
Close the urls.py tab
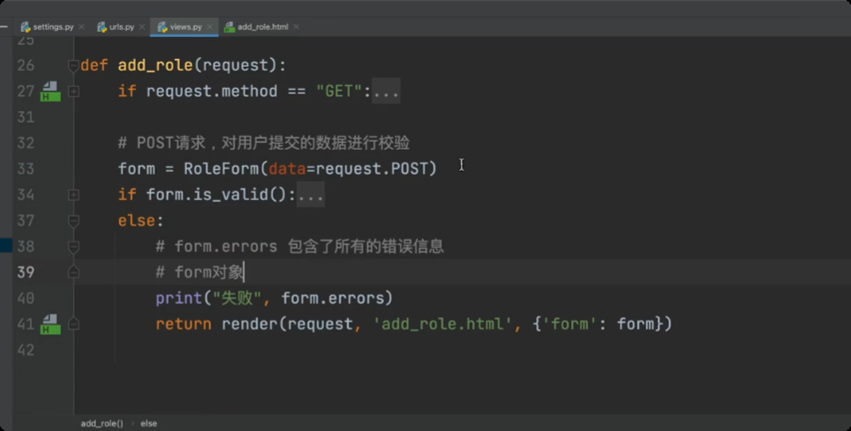coord(142,26)
